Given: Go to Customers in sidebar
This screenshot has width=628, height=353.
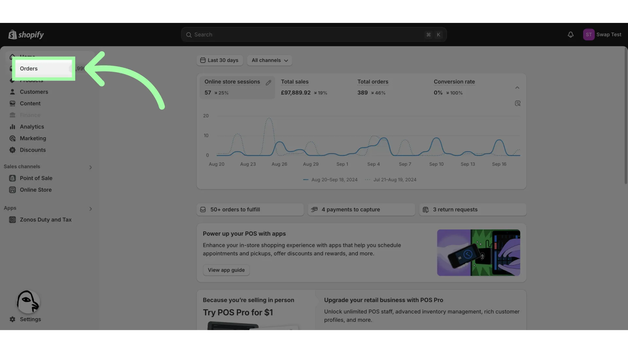Looking at the screenshot, I should coord(34,92).
